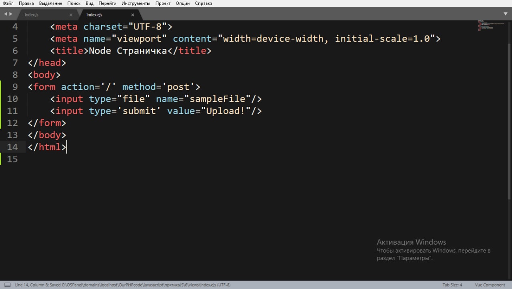Open the tab list dropdown arrow
Viewport: 512px width, 289px height.
[x=505, y=14]
